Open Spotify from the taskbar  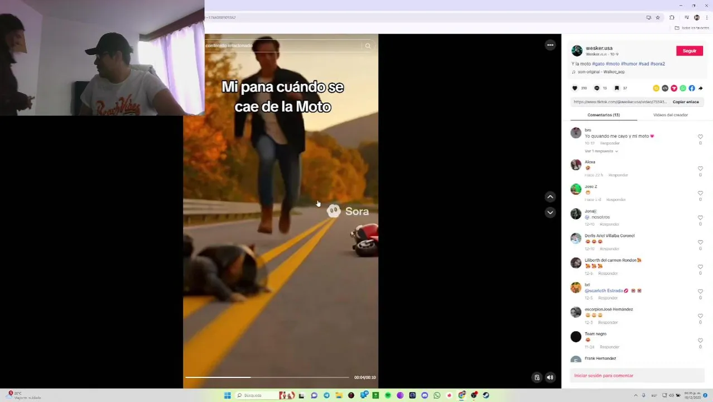tap(388, 395)
